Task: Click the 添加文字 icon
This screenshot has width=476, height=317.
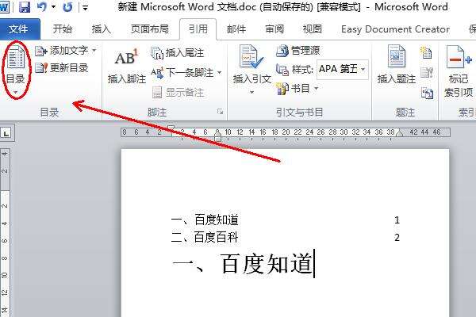Action: coord(41,51)
